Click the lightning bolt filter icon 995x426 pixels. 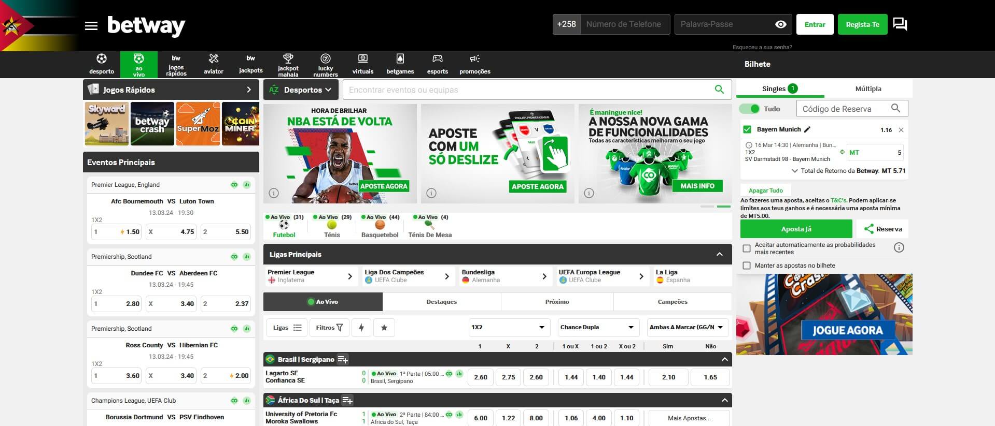[x=361, y=328]
